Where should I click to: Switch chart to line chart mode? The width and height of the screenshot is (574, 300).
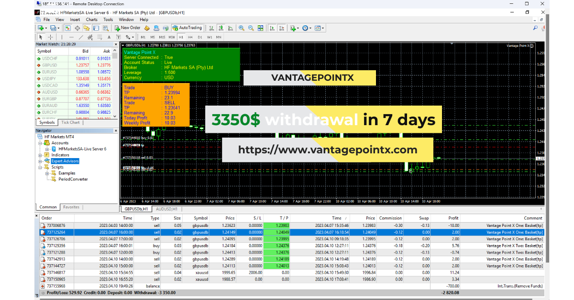231,28
